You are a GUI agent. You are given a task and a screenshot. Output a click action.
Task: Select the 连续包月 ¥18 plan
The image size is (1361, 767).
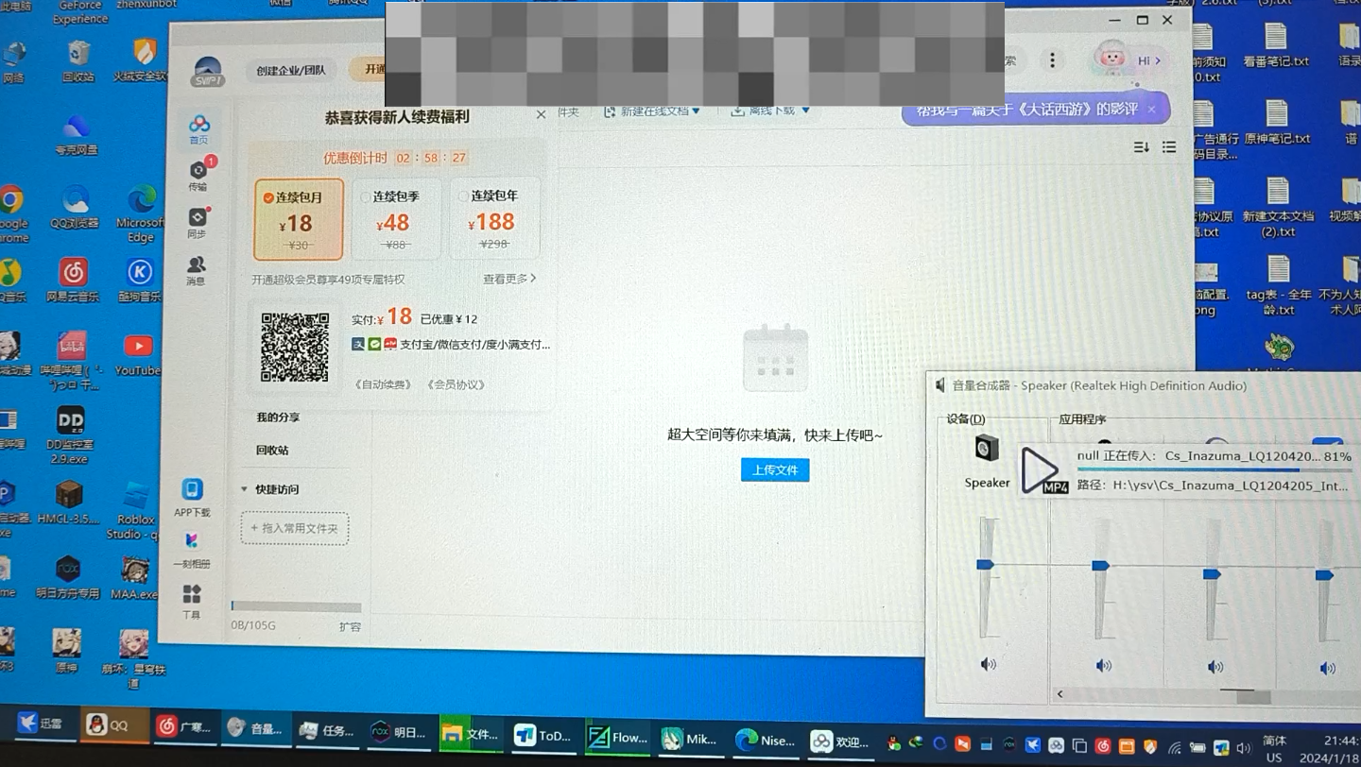click(x=299, y=219)
